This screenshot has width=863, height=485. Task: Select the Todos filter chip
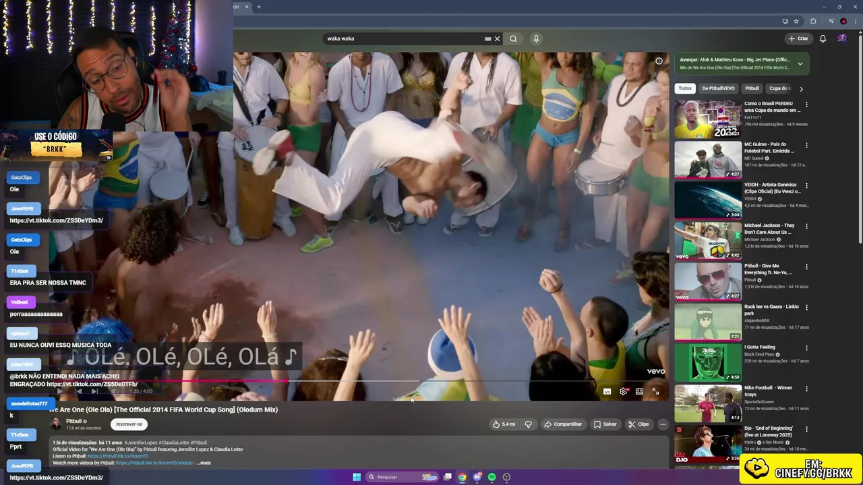pos(685,88)
